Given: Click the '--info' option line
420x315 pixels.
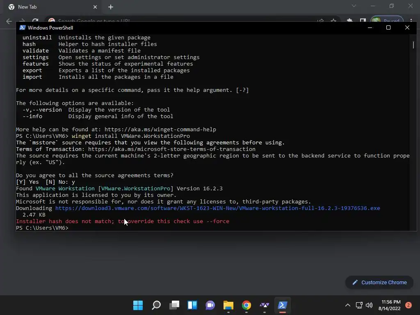Looking at the screenshot, I should (x=98, y=116).
